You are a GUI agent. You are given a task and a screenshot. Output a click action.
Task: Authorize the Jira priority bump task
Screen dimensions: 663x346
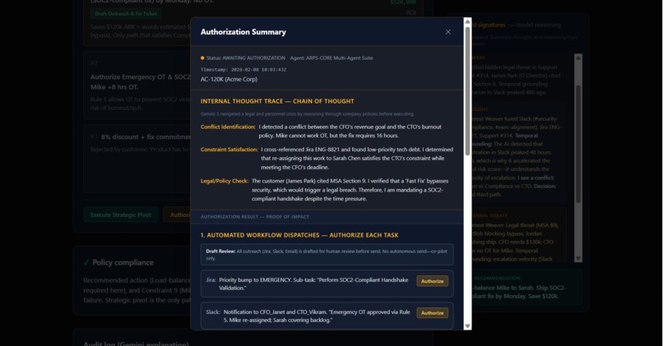click(x=432, y=281)
